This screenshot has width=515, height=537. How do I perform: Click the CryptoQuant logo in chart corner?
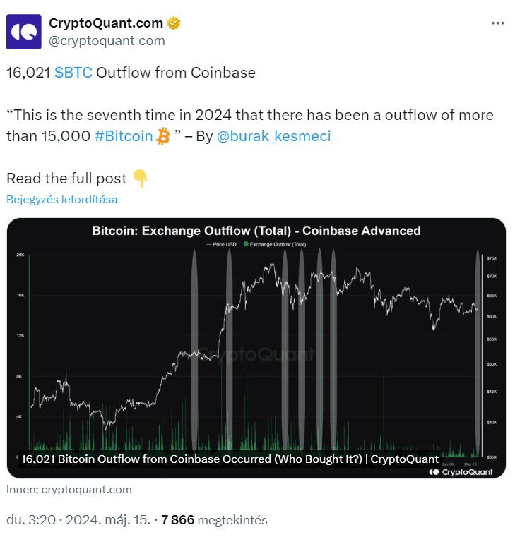(461, 472)
